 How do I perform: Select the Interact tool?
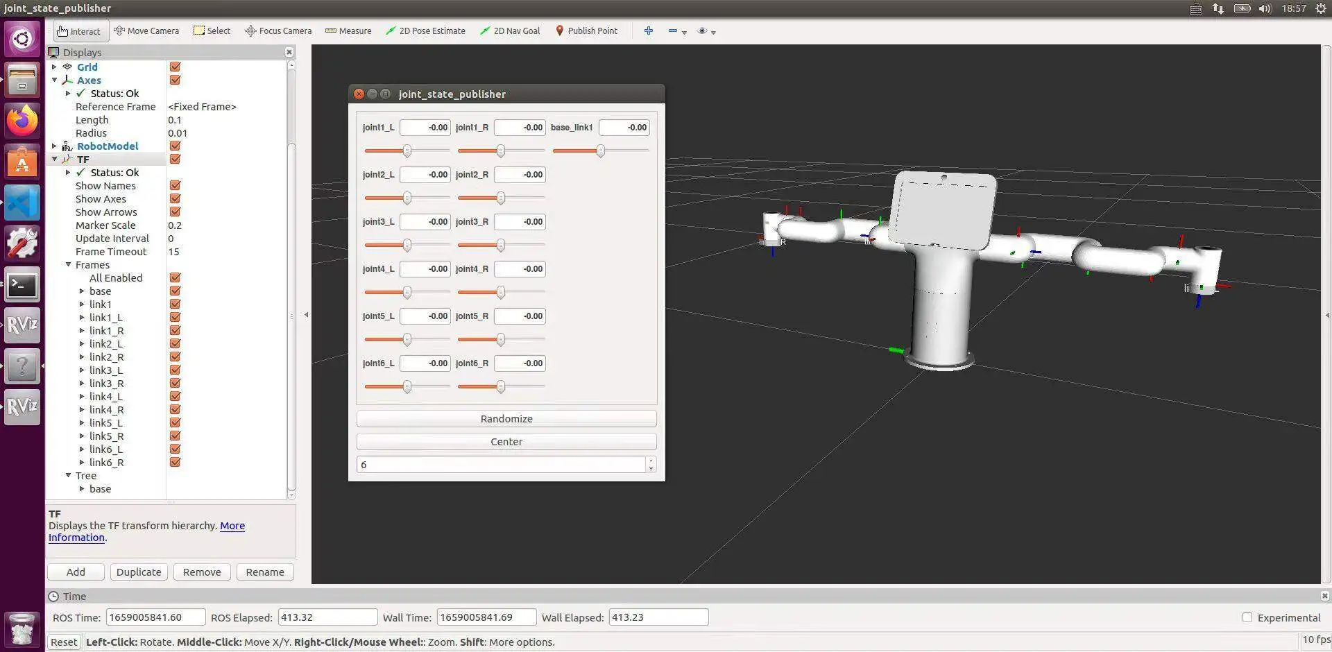(78, 31)
